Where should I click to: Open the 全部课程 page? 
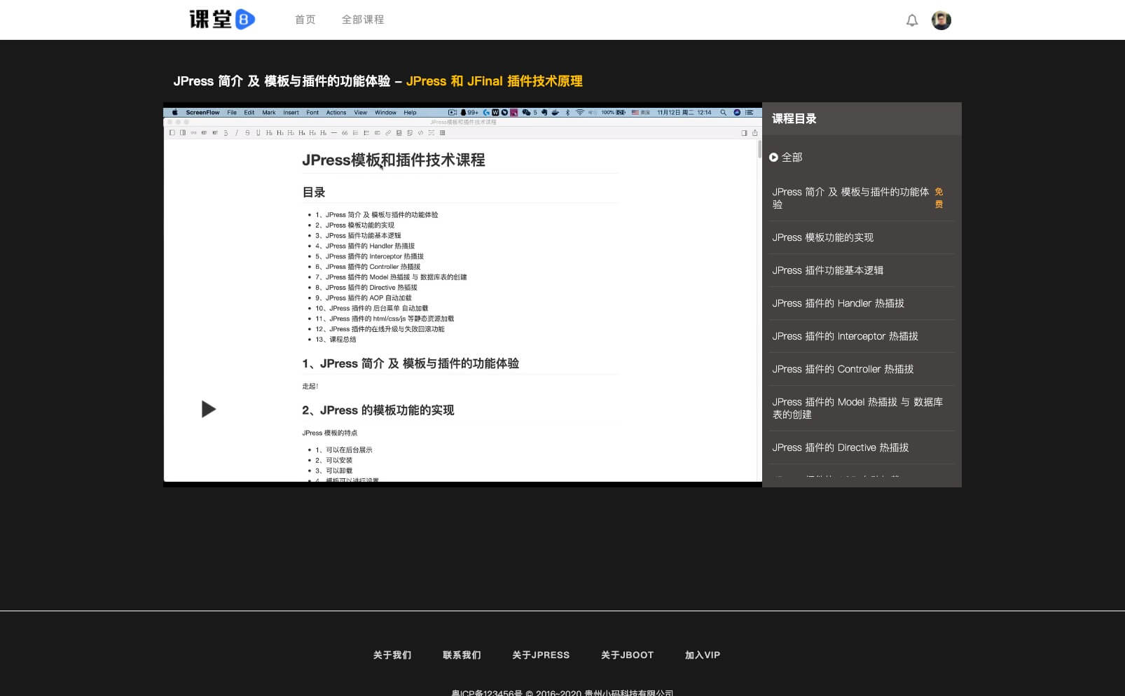[x=363, y=20]
